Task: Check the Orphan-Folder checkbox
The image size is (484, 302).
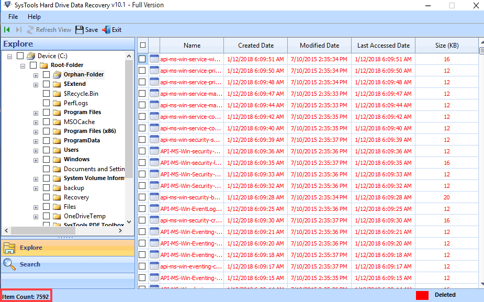Action: [x=46, y=74]
